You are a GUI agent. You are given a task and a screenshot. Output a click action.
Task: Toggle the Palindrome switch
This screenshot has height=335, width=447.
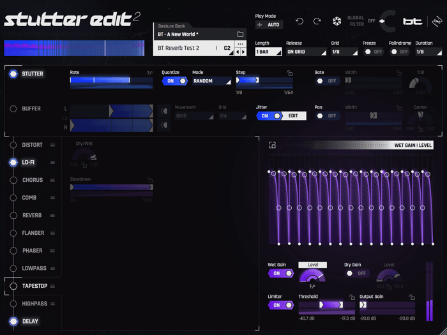tap(400, 52)
